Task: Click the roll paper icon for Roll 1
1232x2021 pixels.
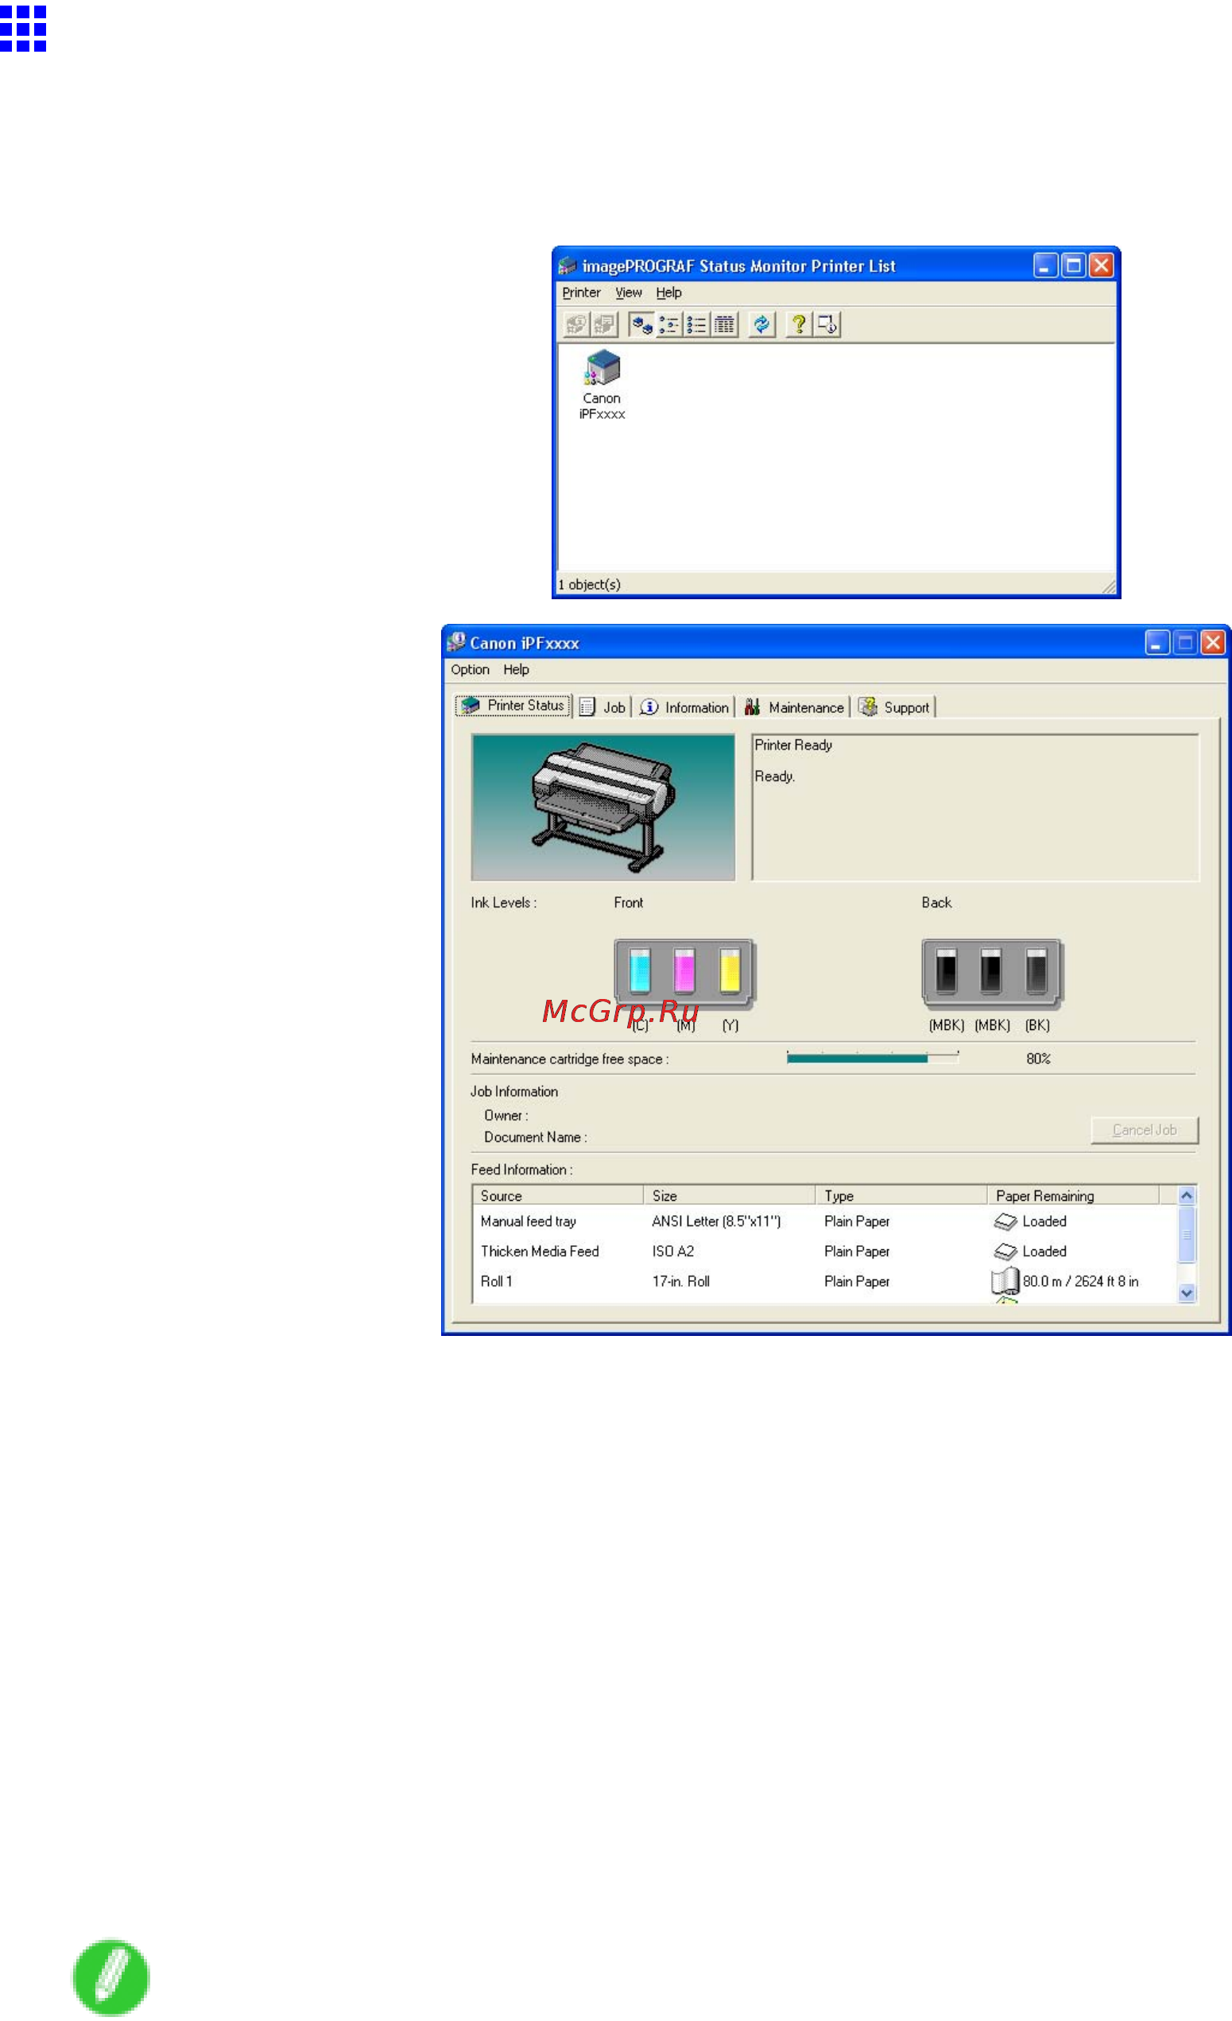Action: (x=1005, y=1281)
